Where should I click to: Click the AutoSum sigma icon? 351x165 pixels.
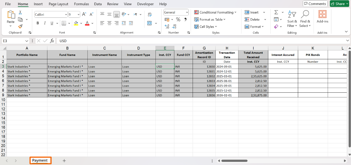[x=276, y=12]
